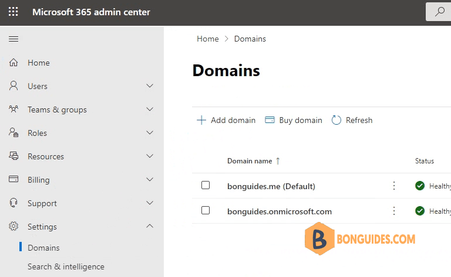The height and width of the screenshot is (277, 451).
Task: Click the Status column header
Action: tap(424, 161)
